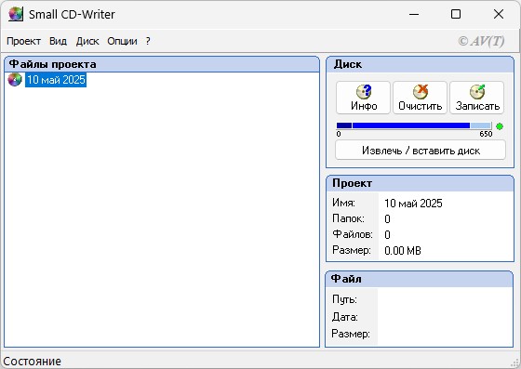Click the Состояние status bar text
Screen dimensions: 521x369
[x=33, y=361]
